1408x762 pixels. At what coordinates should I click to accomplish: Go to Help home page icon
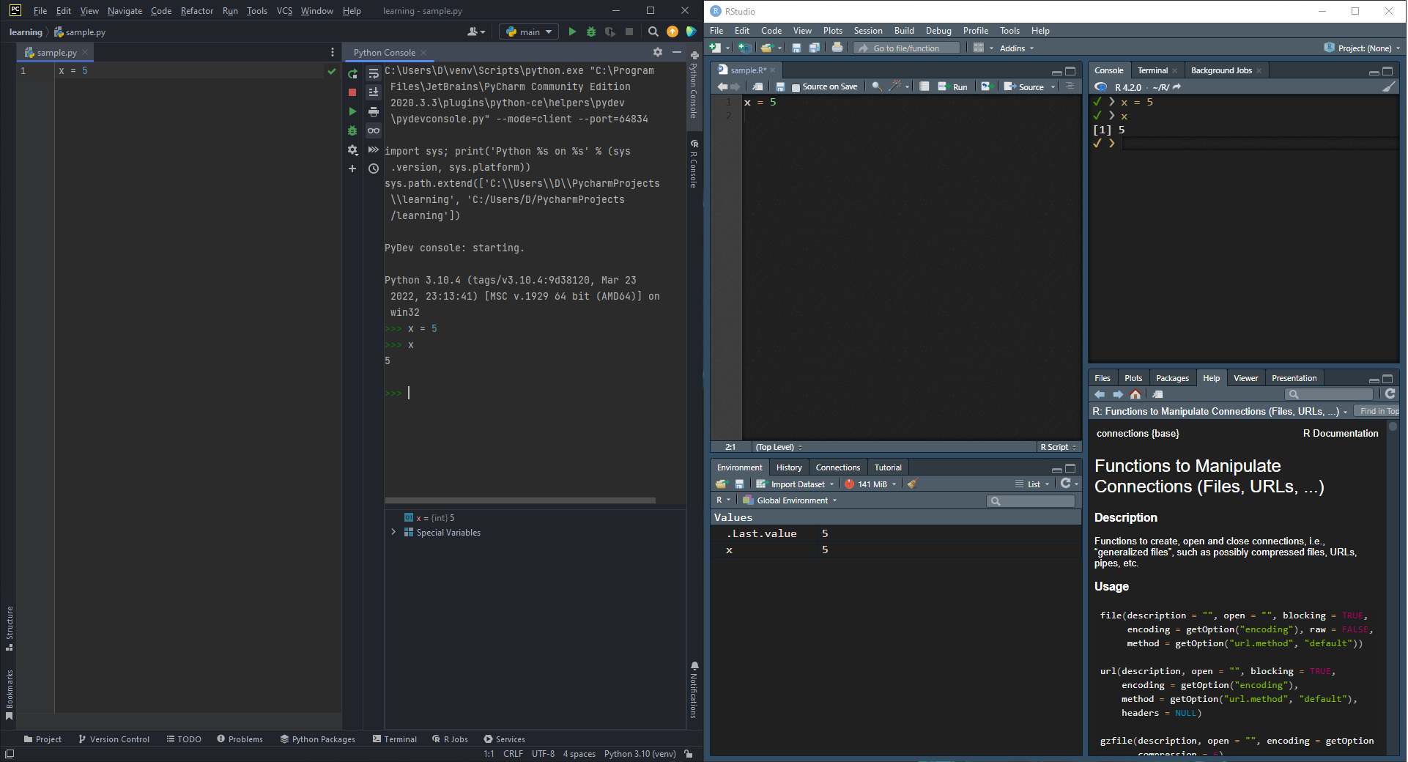tap(1135, 394)
